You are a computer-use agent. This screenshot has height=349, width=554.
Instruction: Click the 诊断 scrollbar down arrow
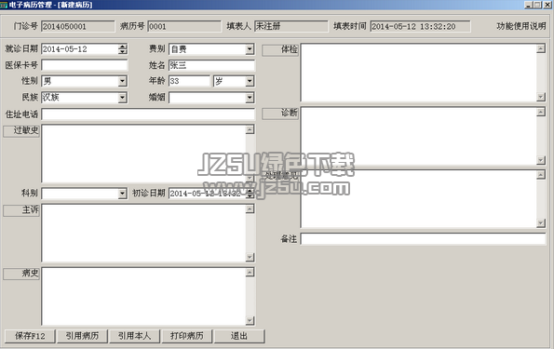point(541,160)
